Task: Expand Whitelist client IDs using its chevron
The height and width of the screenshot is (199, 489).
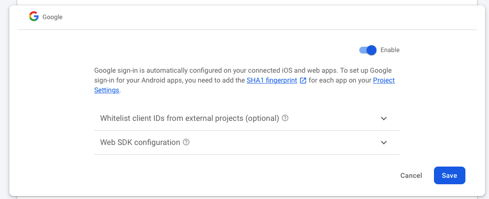Action: click(x=384, y=118)
